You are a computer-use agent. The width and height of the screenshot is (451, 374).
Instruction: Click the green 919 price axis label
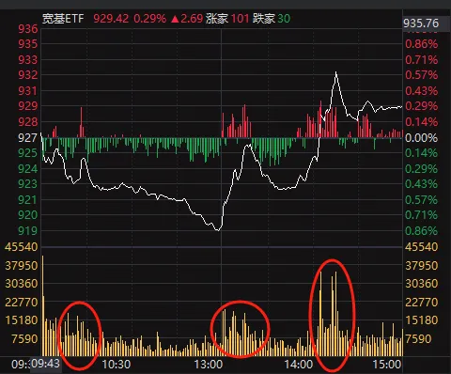click(x=28, y=231)
